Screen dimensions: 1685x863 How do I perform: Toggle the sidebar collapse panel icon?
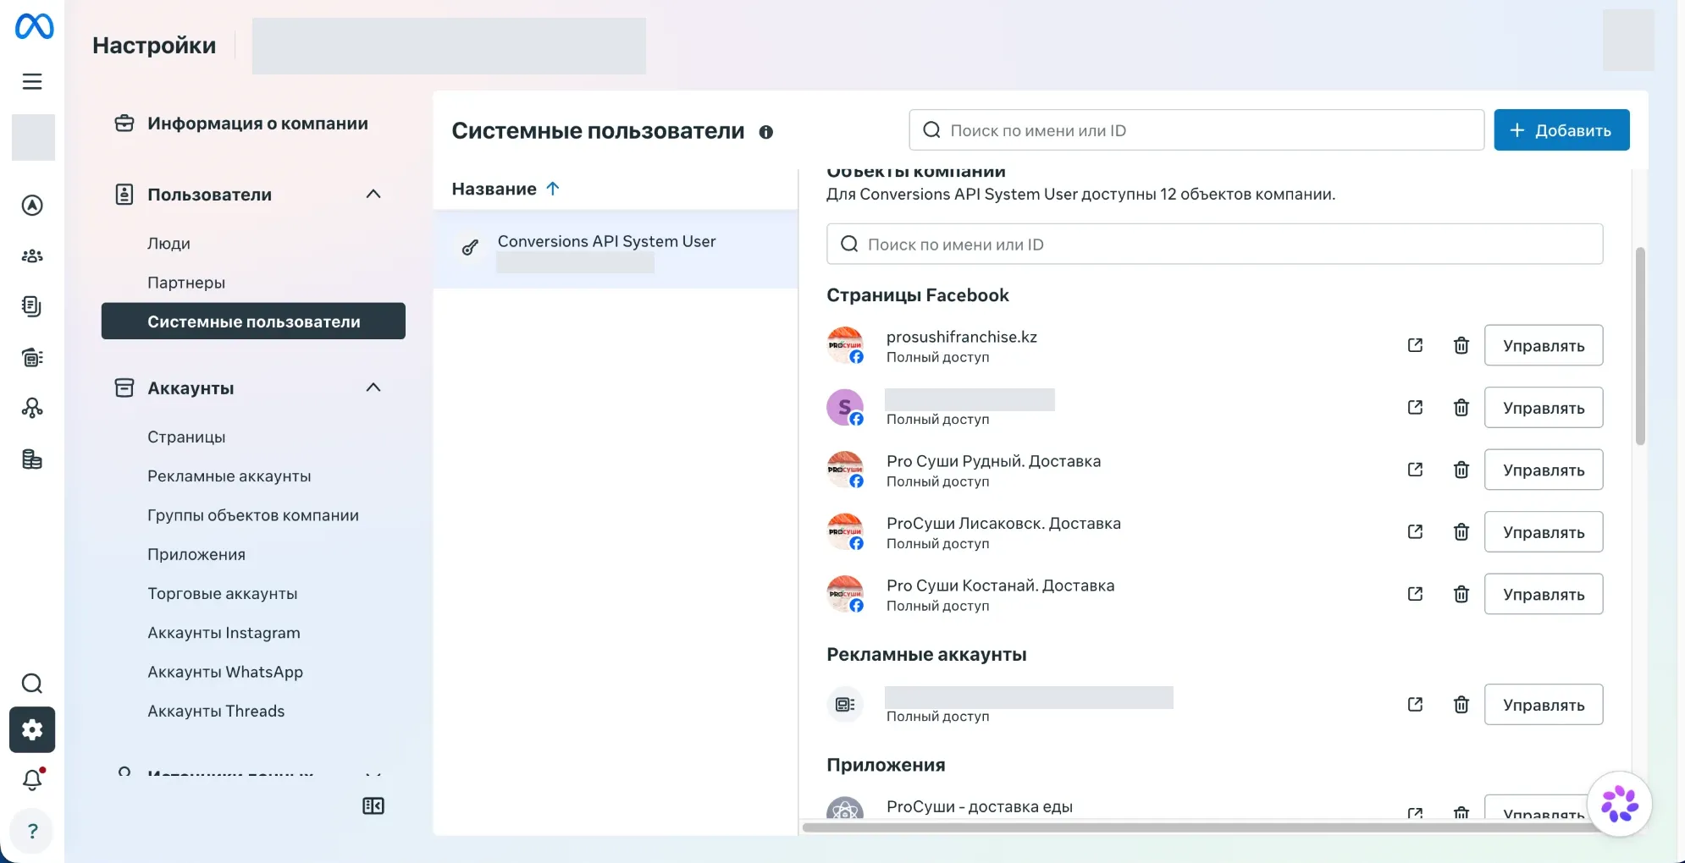coord(373,805)
